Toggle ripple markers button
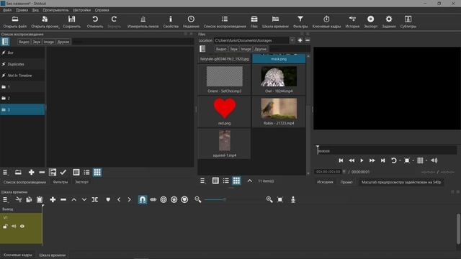This screenshot has width=461, height=259. (184, 200)
